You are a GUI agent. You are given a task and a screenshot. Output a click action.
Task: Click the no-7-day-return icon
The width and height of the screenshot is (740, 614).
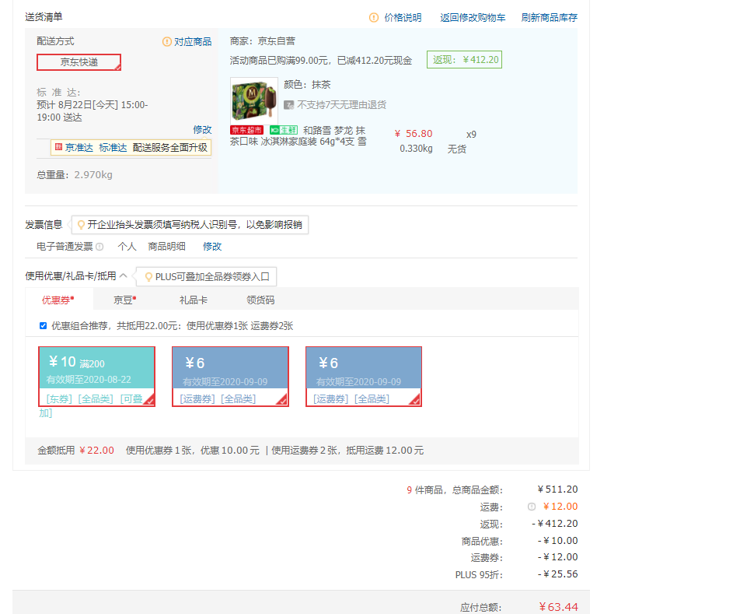[x=289, y=105]
